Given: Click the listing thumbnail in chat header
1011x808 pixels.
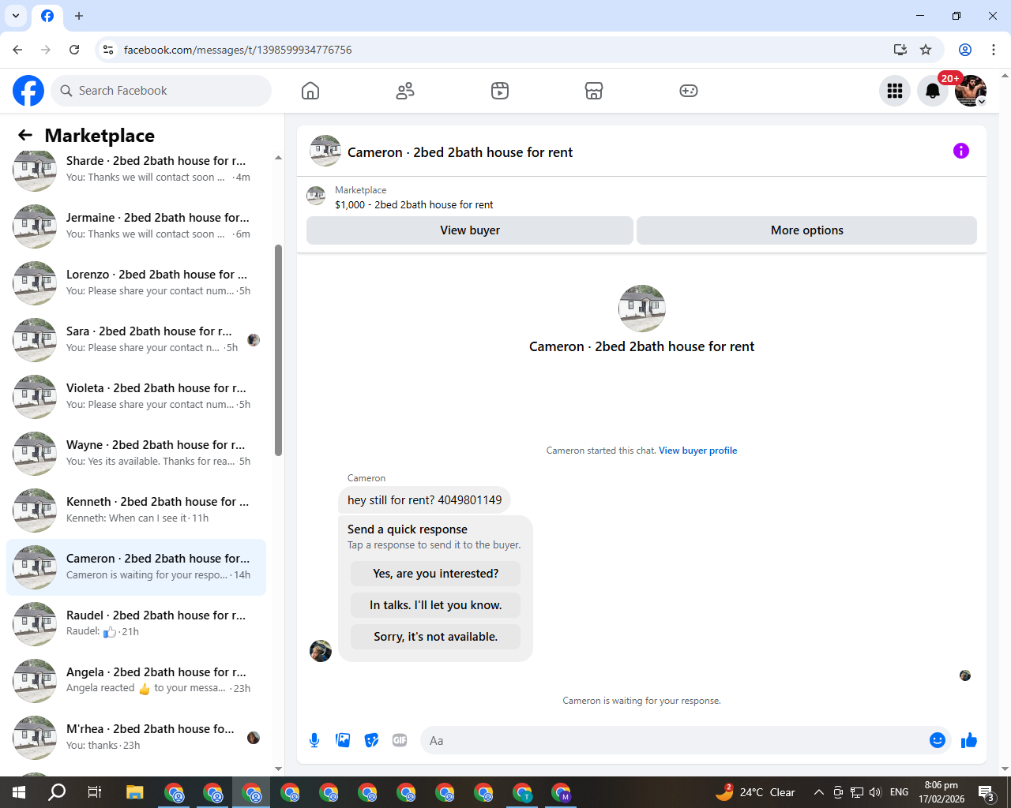Looking at the screenshot, I should (325, 151).
